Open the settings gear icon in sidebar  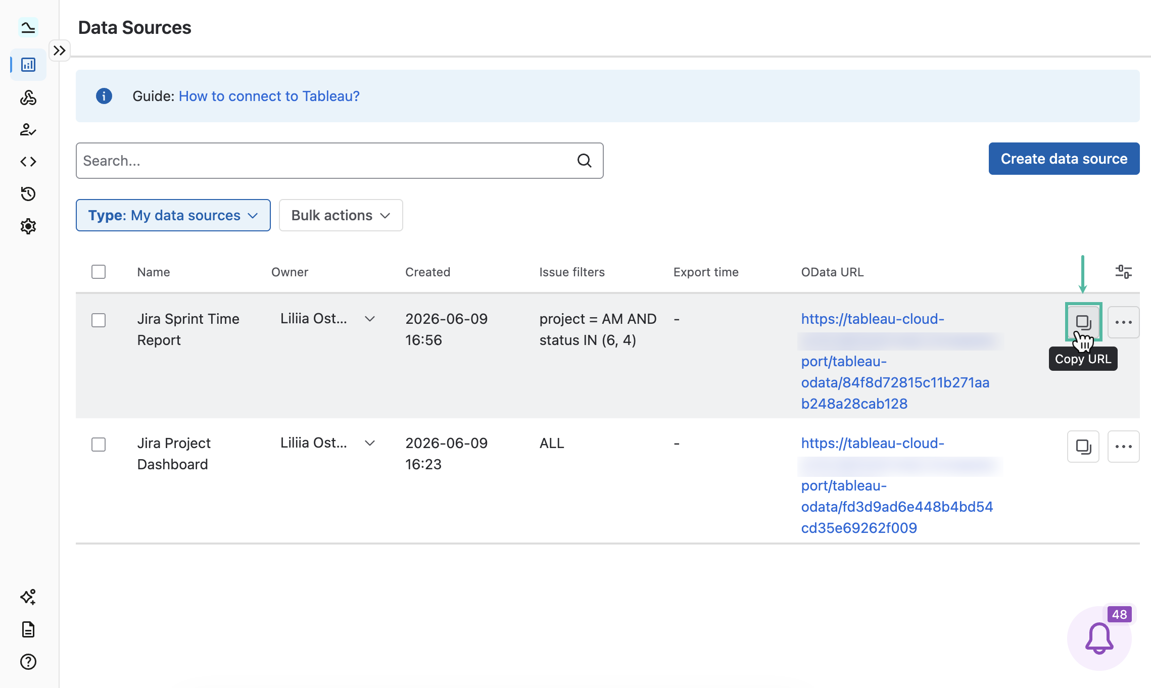coord(28,226)
